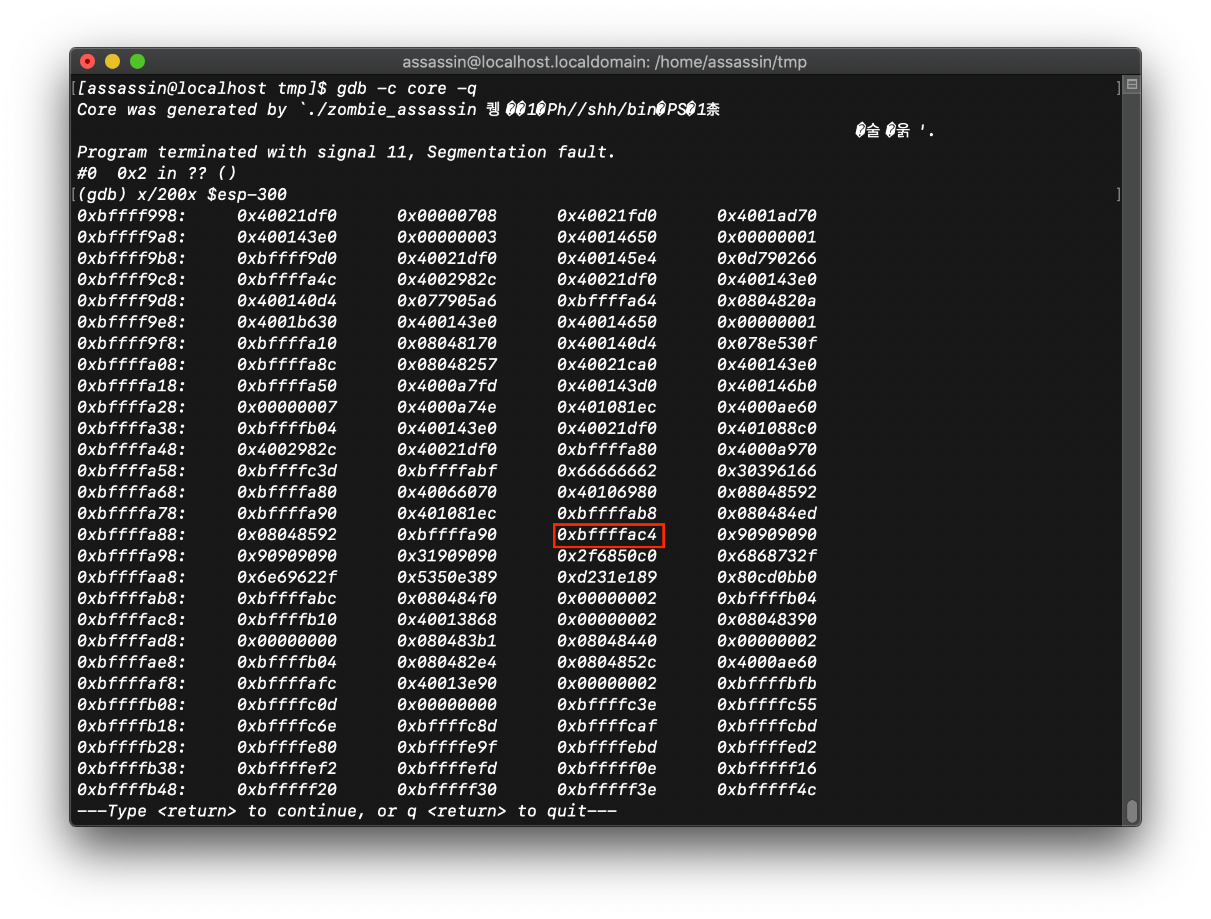Viewport: 1211px width, 919px height.
Task: Click the yellow minimize window button
Action: click(112, 61)
